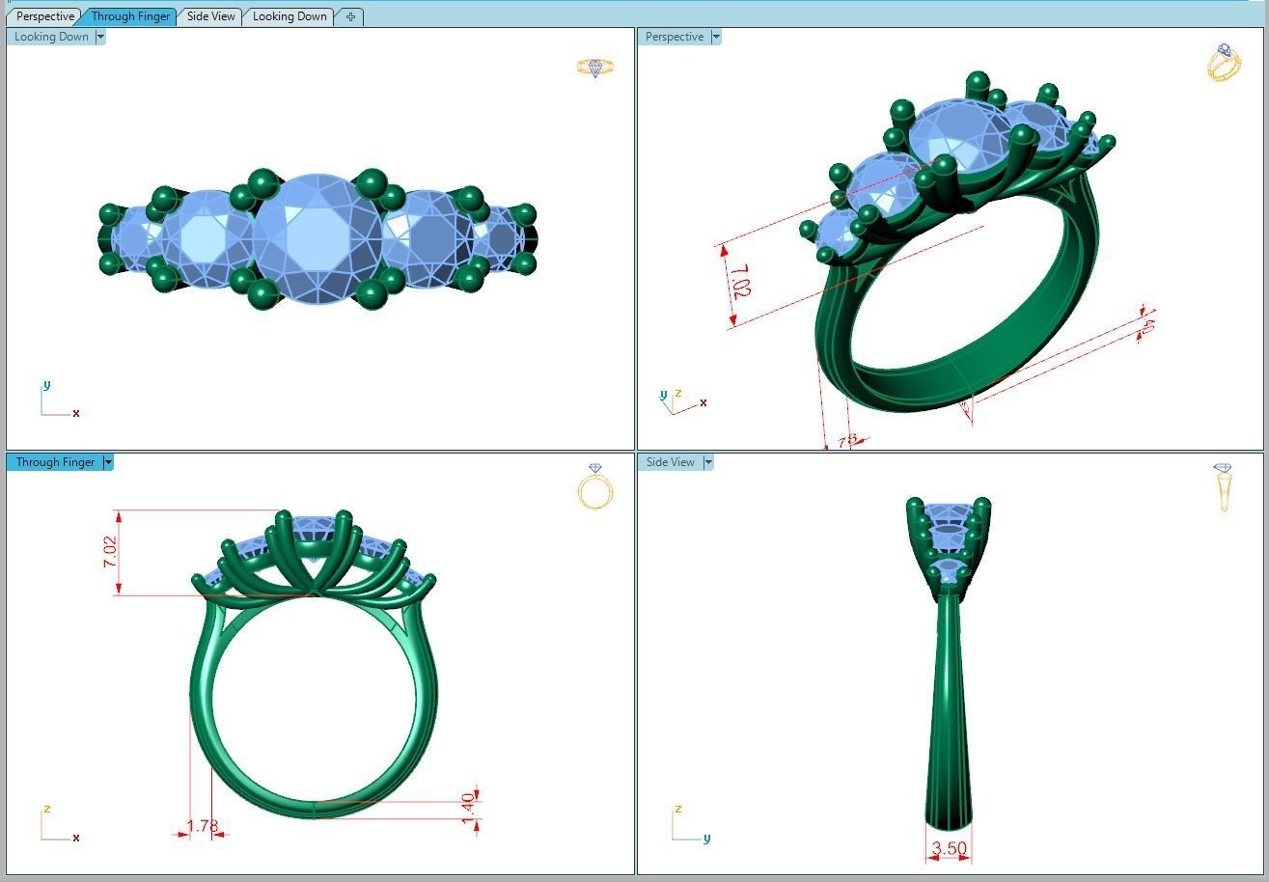Click the world axis icon in Side View
The height and width of the screenshot is (882, 1269).
tap(691, 824)
